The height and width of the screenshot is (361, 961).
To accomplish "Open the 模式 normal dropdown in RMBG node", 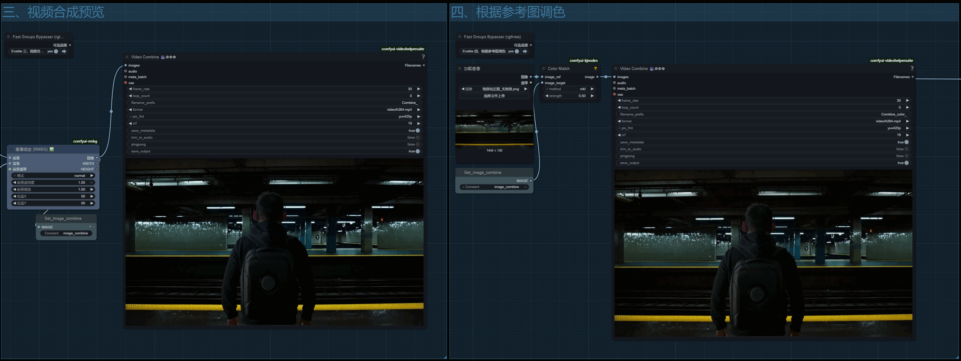I will click(53, 176).
